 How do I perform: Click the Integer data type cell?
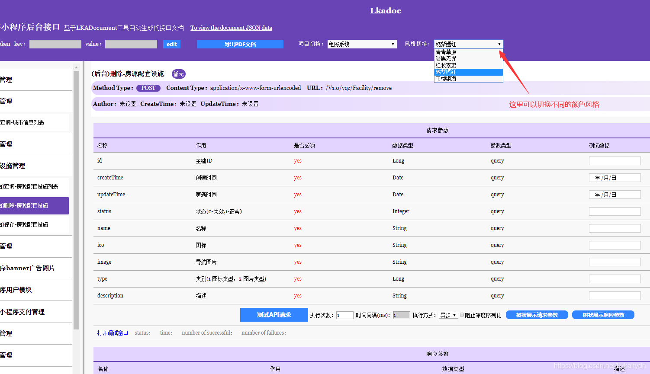click(x=401, y=211)
